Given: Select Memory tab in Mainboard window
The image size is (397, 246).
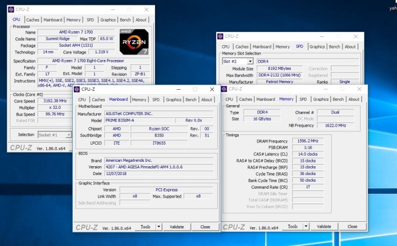Looking at the screenshot, I should [139, 100].
